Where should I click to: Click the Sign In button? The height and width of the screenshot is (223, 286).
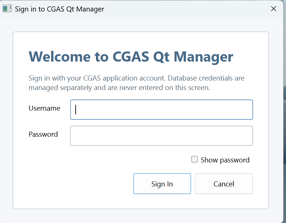coord(162,184)
